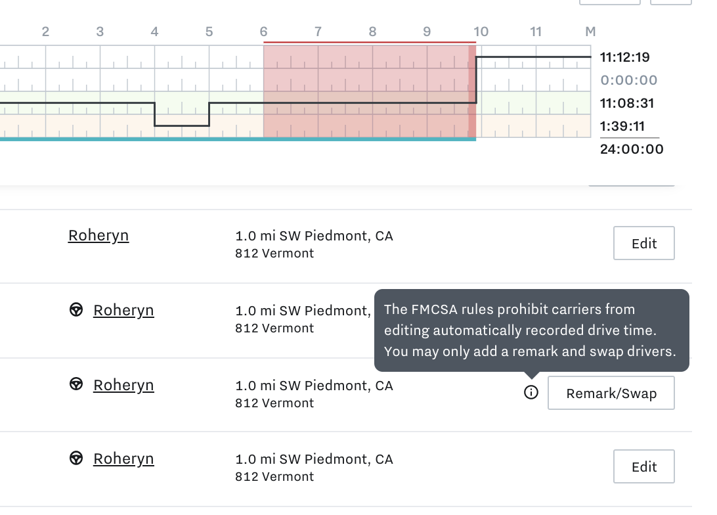This screenshot has width=717, height=515.
Task: Click the FMCSA rules tooltip
Action: coord(531,330)
